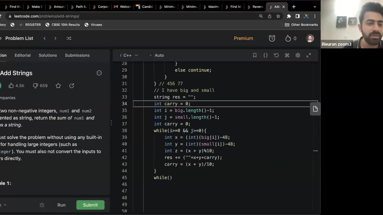Open the Other Bookmarks folder
This screenshot has height=215, width=383.
[x=301, y=25]
